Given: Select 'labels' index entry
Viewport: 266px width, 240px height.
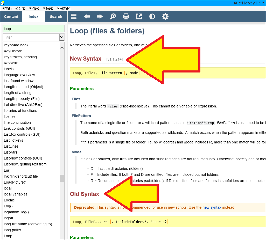Looking at the screenshot, I should pos(9,69).
